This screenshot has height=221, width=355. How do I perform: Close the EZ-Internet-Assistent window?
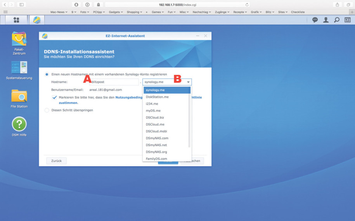pyautogui.click(x=205, y=36)
